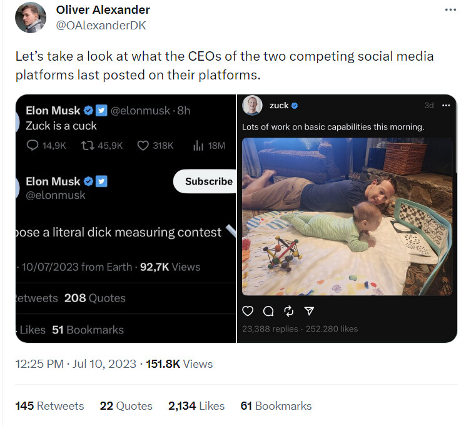Open the 22 Quotes list
The image size is (466, 426).
click(126, 406)
